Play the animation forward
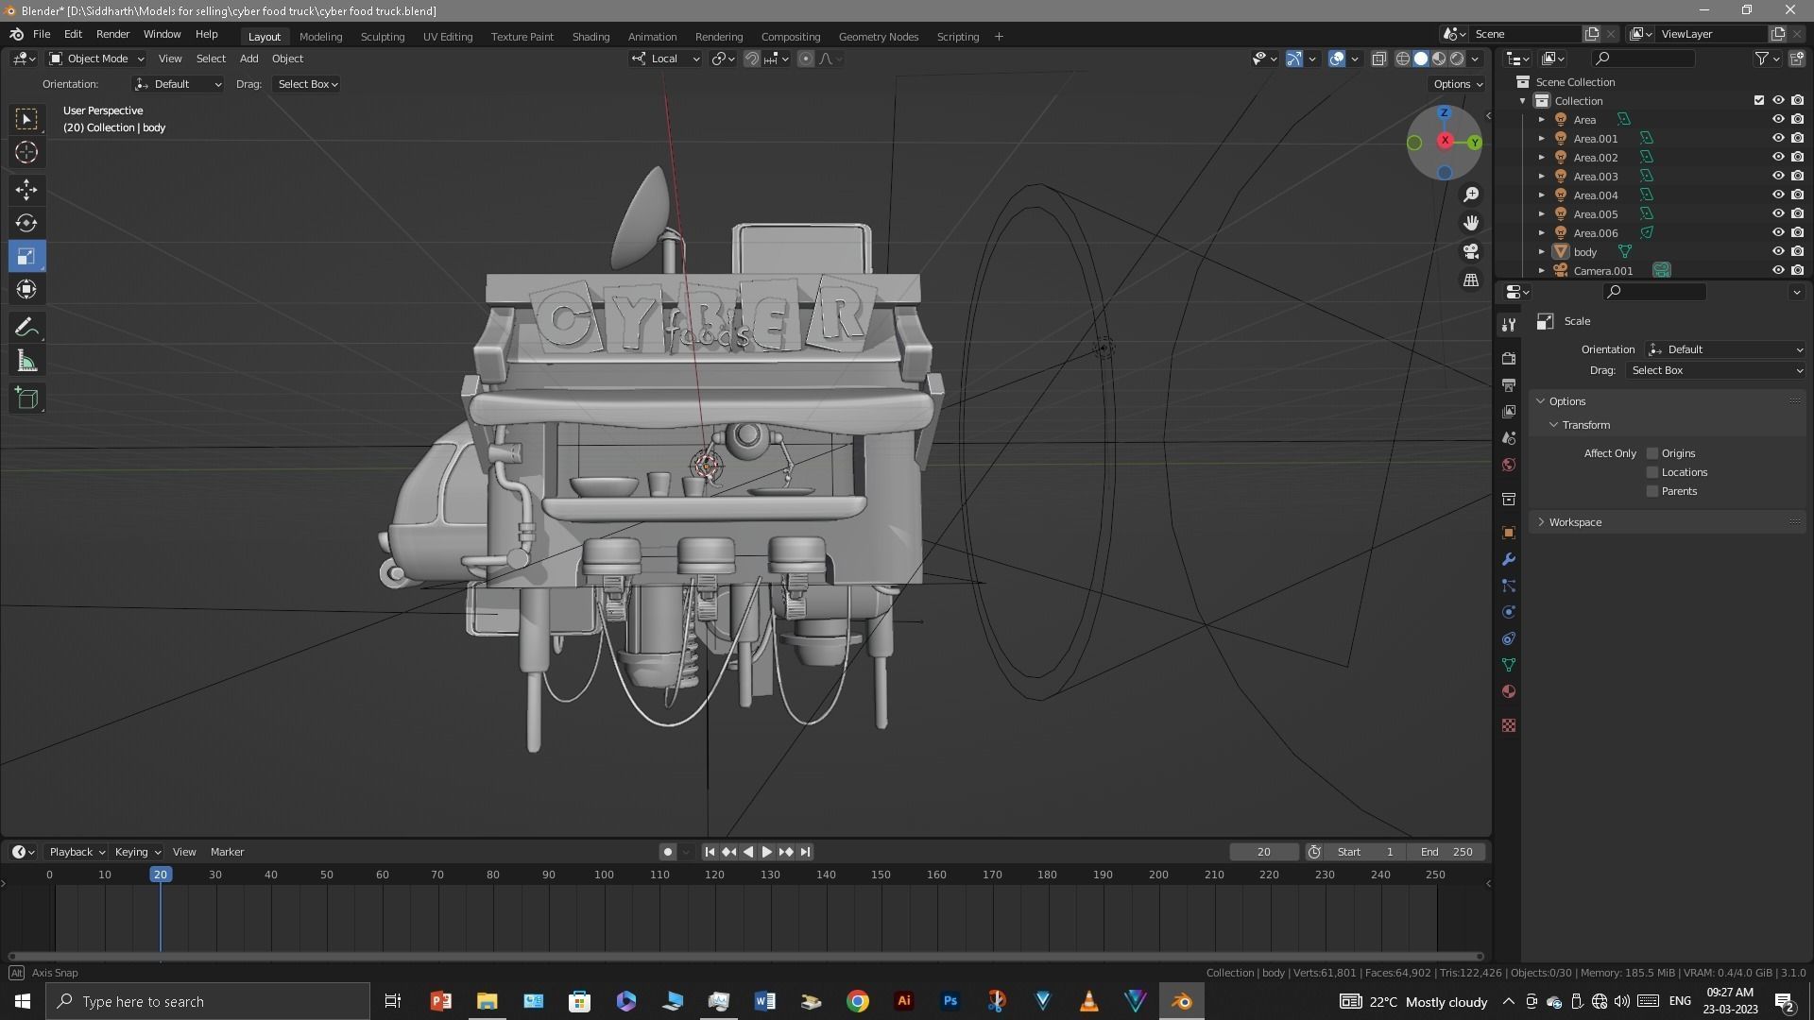1814x1020 pixels. tap(766, 852)
